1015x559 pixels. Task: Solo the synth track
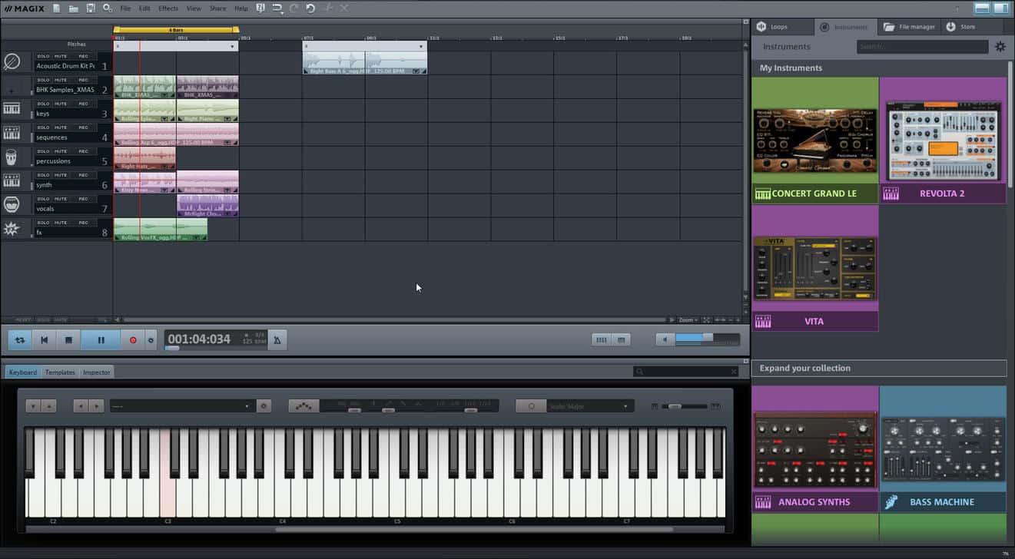pos(43,175)
